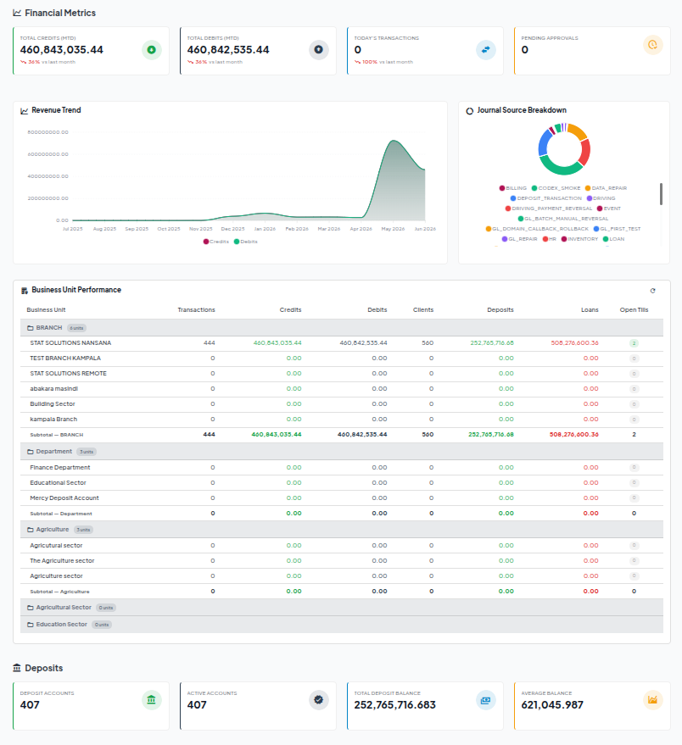Click The Agriculture sector row name
Image resolution: width=682 pixels, height=745 pixels.
tap(62, 560)
